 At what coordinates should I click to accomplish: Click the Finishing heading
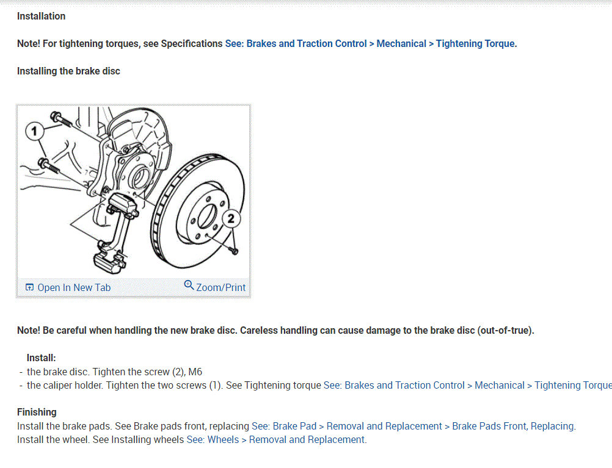coord(37,412)
